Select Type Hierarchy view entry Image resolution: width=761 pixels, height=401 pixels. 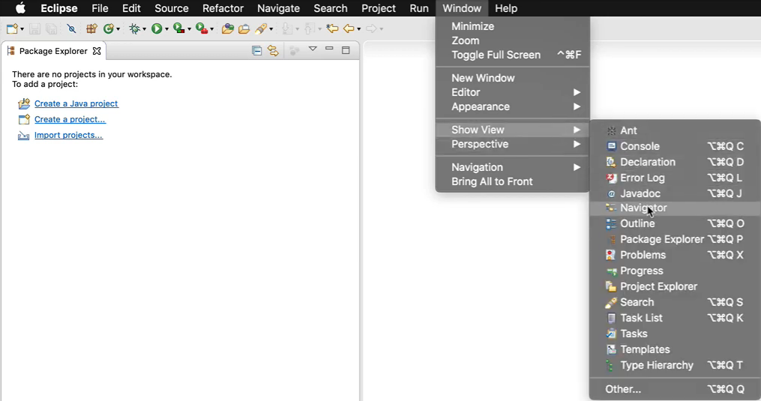(x=675, y=365)
